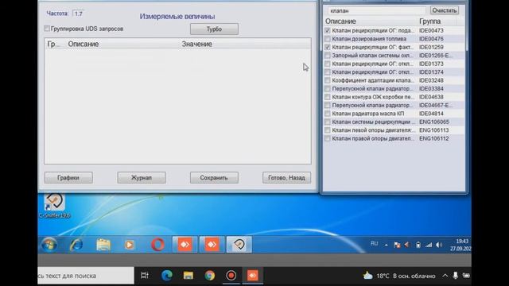The image size is (509, 286).
Task: Open the Графики button
Action: pyautogui.click(x=68, y=177)
